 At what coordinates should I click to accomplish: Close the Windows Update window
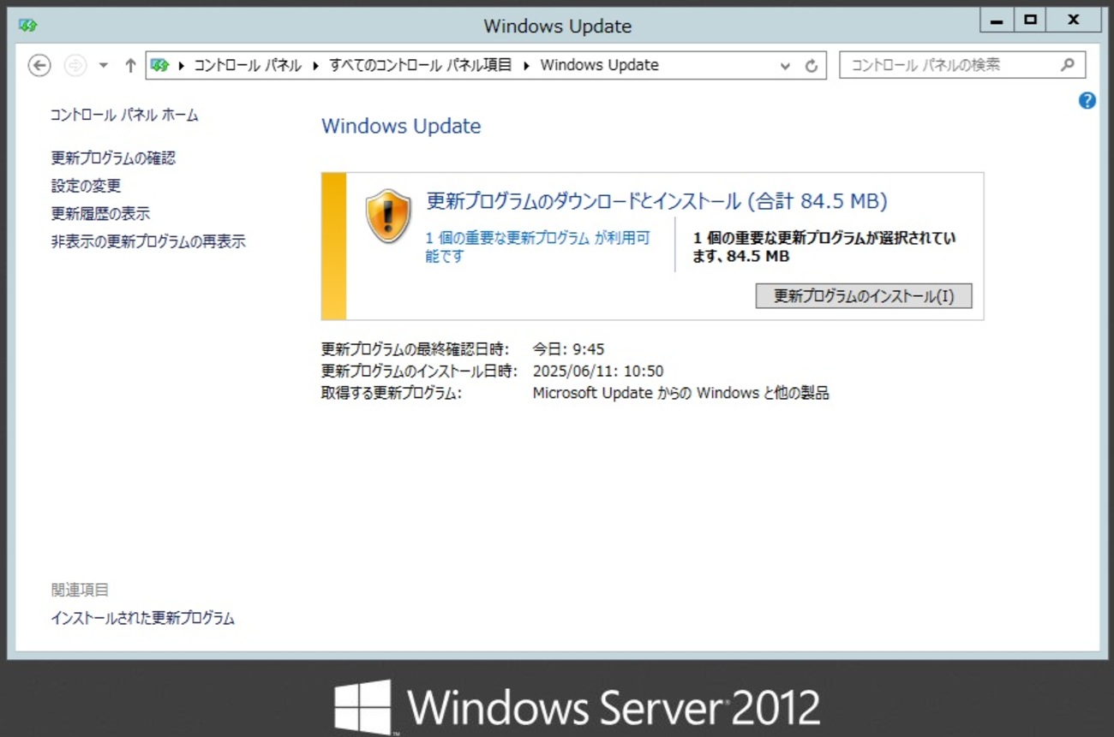coord(1074,21)
